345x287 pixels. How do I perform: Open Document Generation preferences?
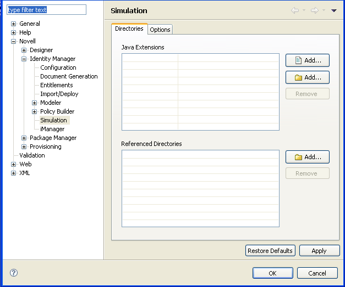click(69, 76)
